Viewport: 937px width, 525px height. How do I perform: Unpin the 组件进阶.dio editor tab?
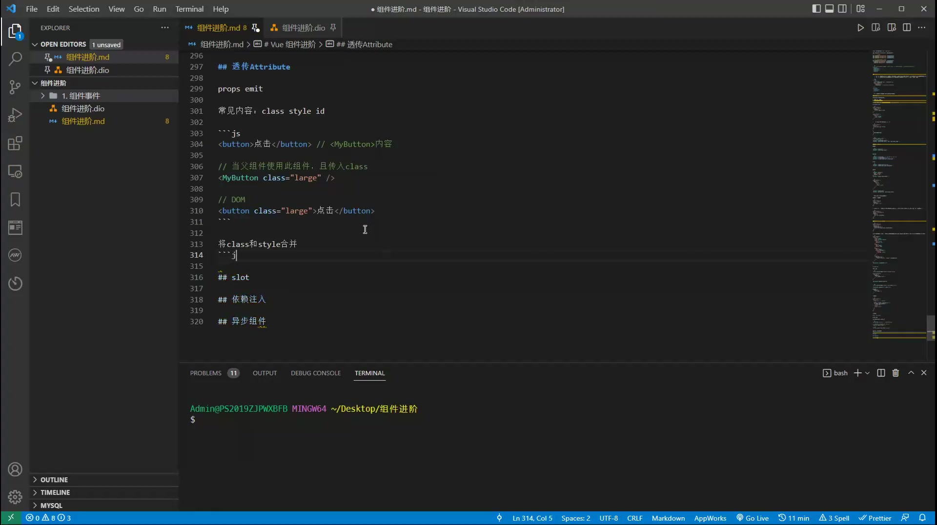(333, 28)
